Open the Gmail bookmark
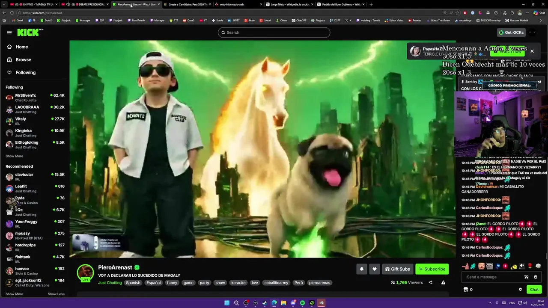The width and height of the screenshot is (548, 308). point(17,21)
